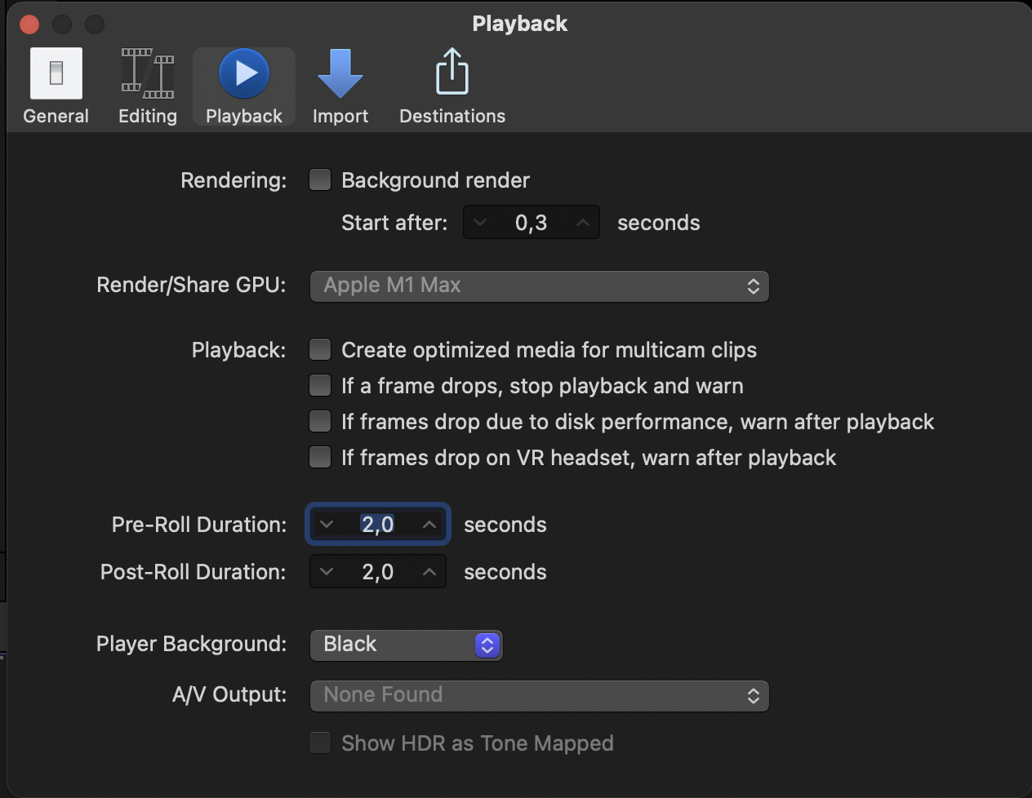Enable stop playback and warn on frame drop
This screenshot has height=798, width=1032.
coord(320,386)
